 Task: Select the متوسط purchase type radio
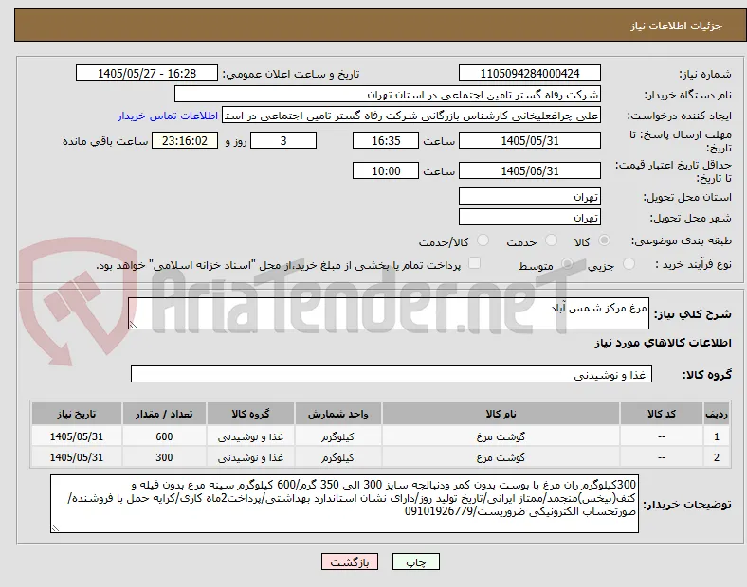tap(567, 264)
